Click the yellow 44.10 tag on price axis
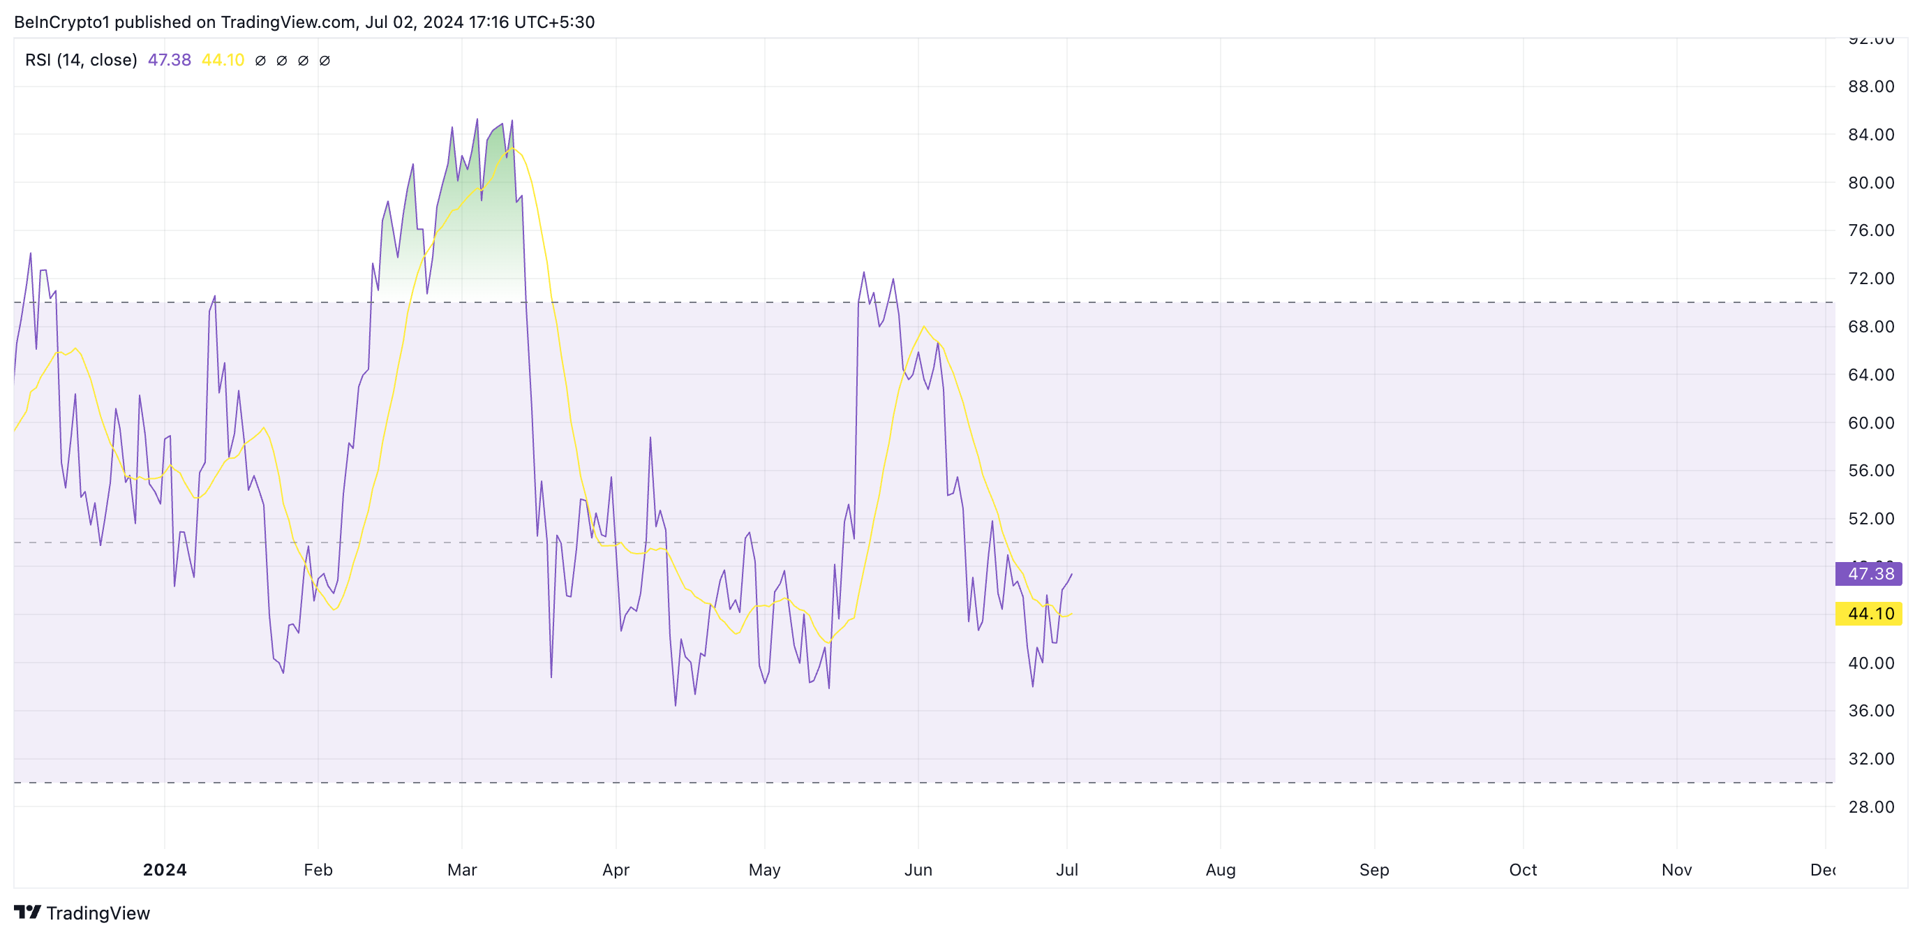 pos(1869,614)
